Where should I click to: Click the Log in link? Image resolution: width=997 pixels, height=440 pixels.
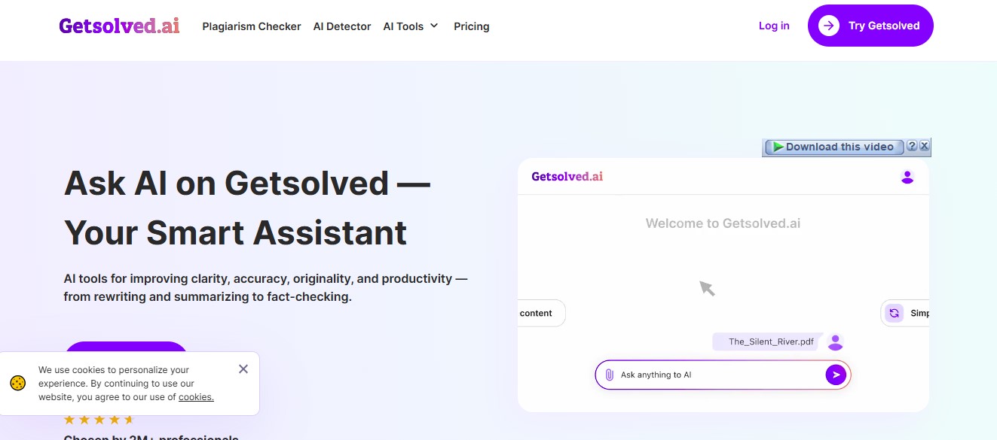[x=773, y=25]
